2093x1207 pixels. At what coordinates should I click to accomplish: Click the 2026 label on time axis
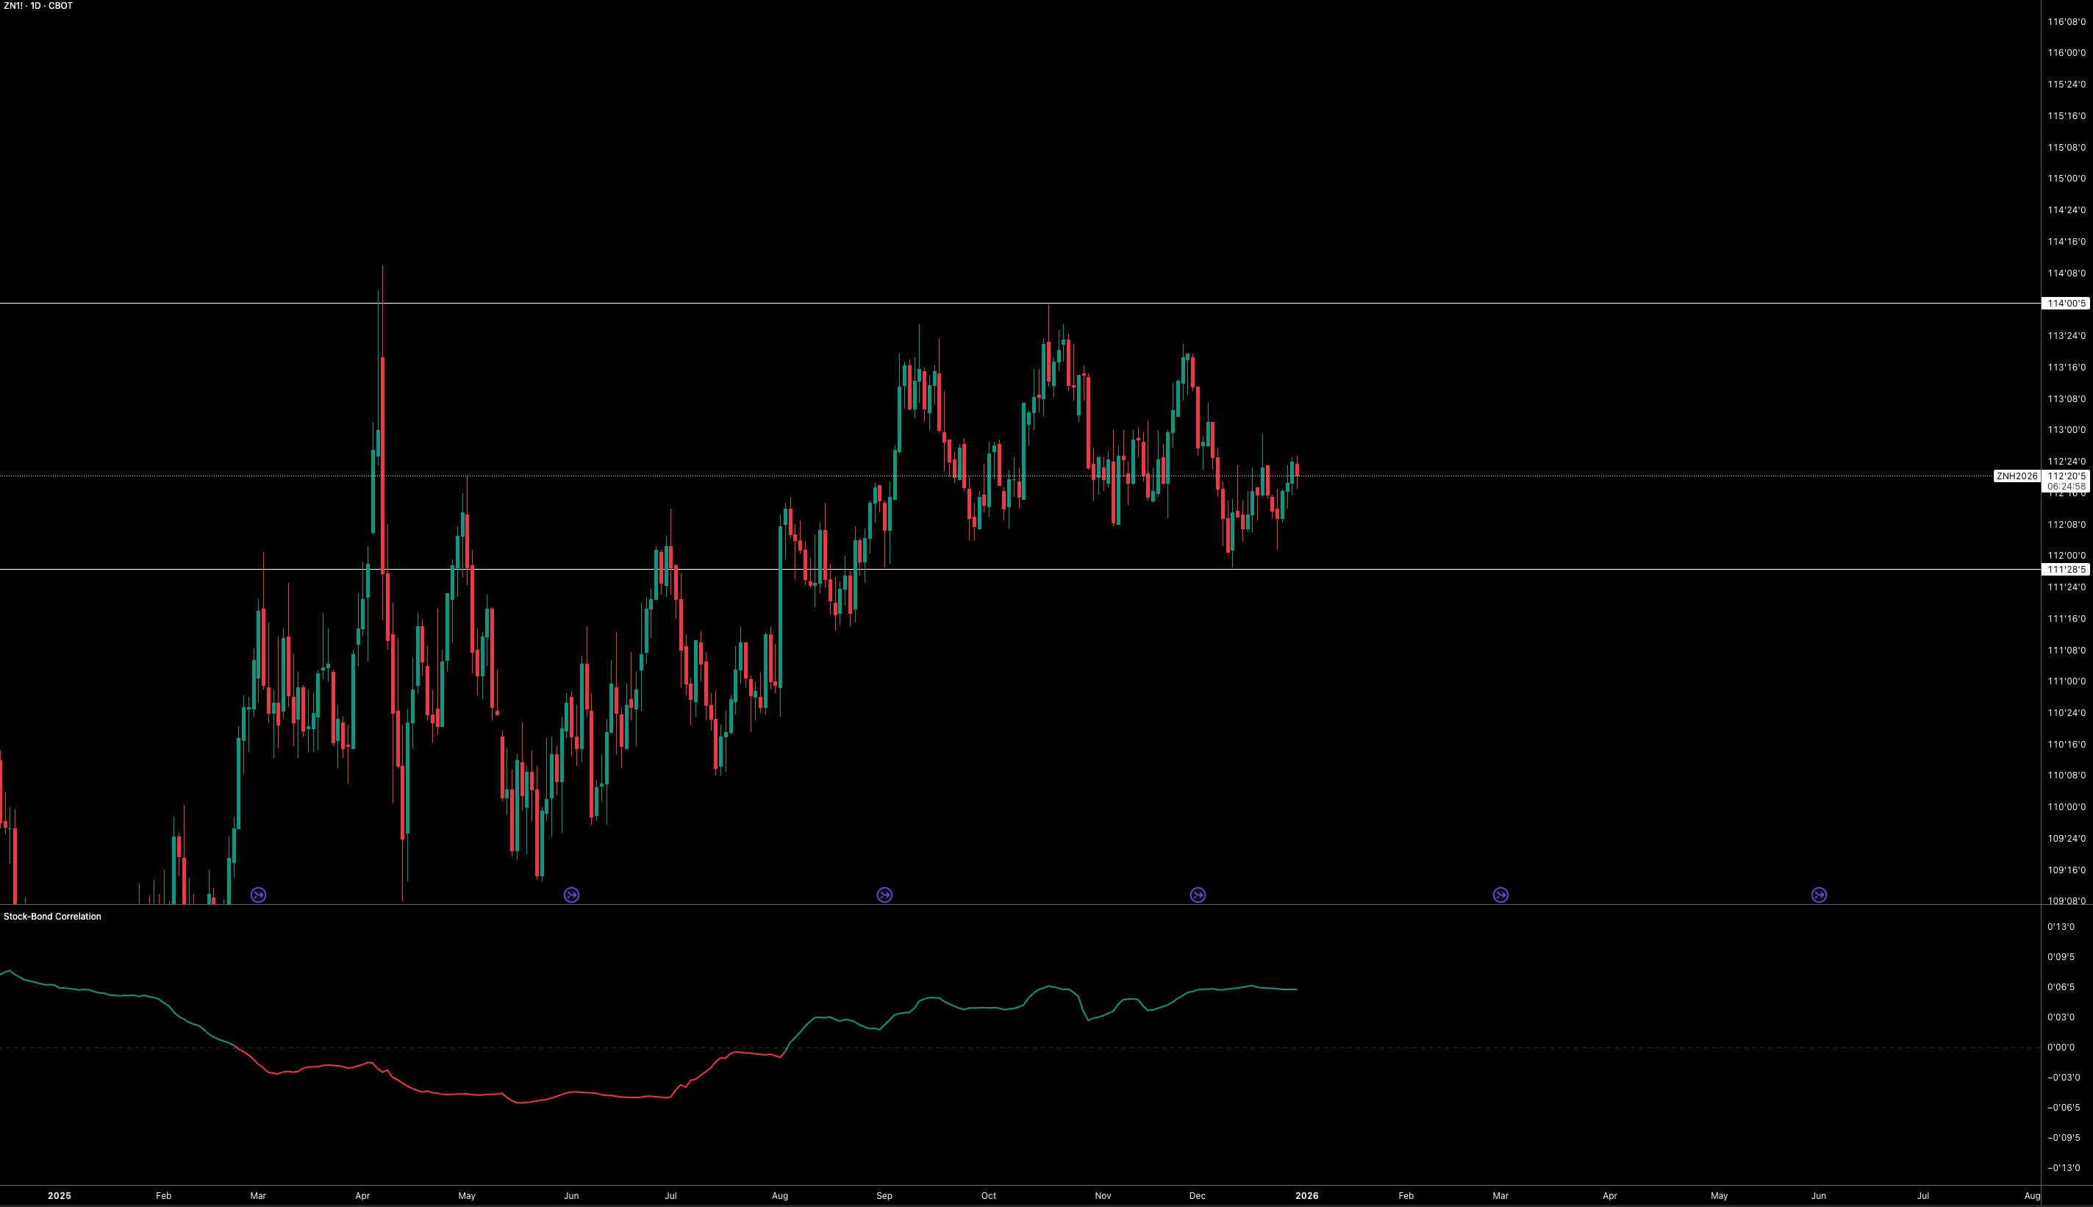1306,1195
